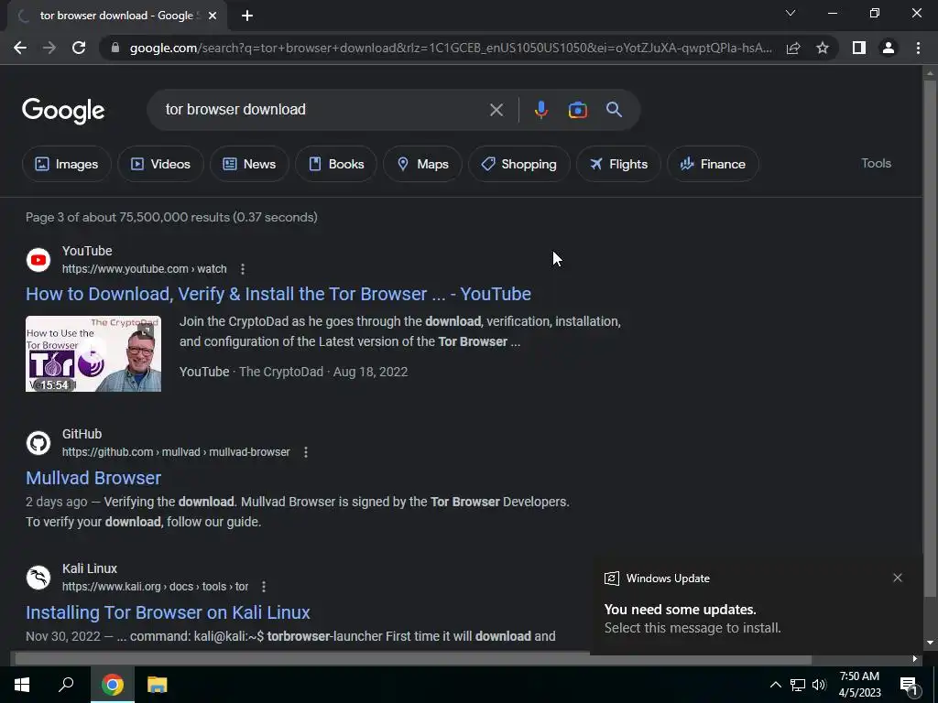Screen dimensions: 938x703
Task: Click the volume speaker icon in tray
Action: point(819,685)
